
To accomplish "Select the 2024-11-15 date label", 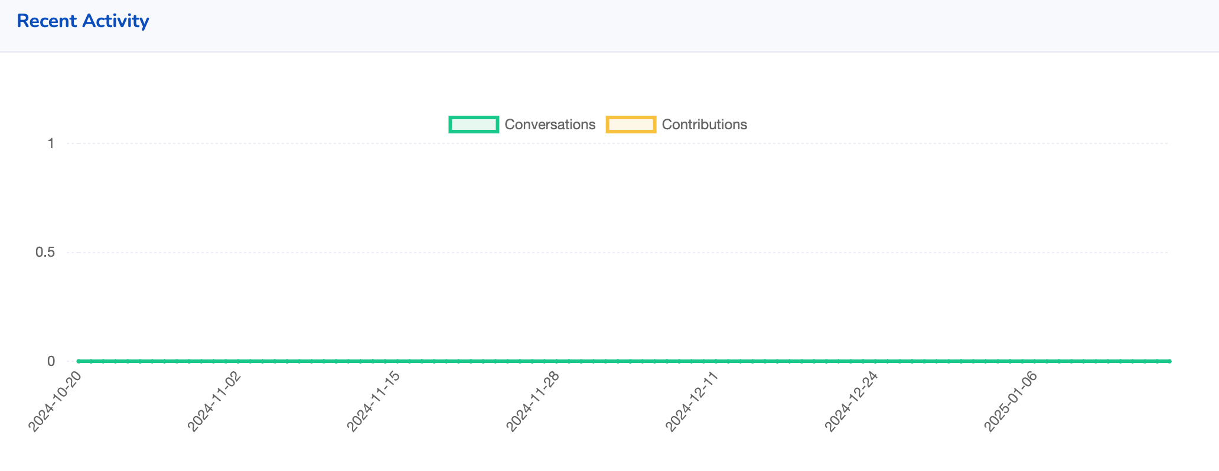I will click(373, 402).
